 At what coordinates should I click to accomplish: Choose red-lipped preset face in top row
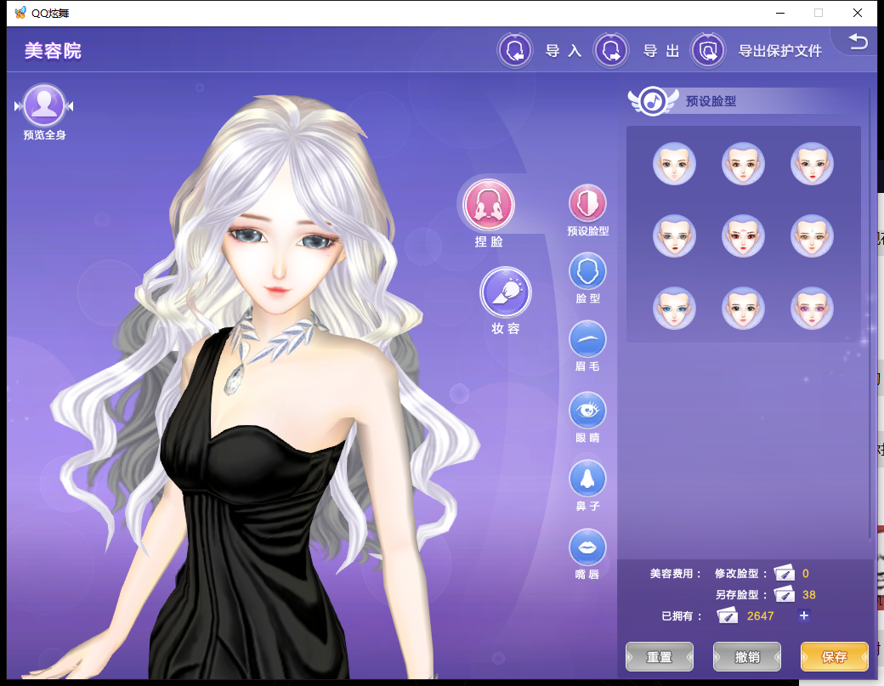click(x=812, y=163)
